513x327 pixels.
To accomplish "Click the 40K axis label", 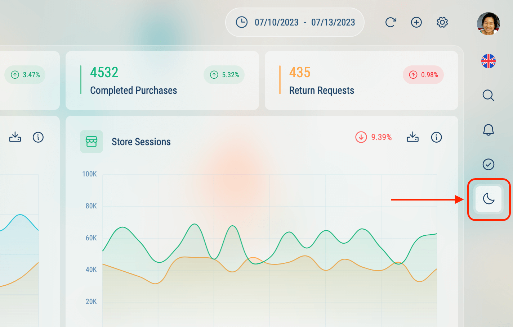I will coord(91,270).
